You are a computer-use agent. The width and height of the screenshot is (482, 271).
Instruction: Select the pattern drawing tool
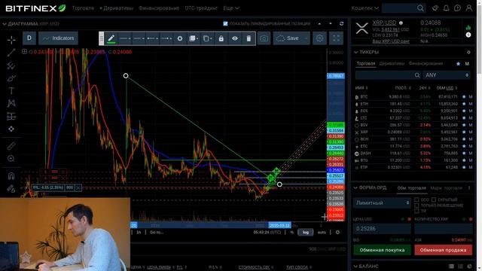tap(11, 103)
